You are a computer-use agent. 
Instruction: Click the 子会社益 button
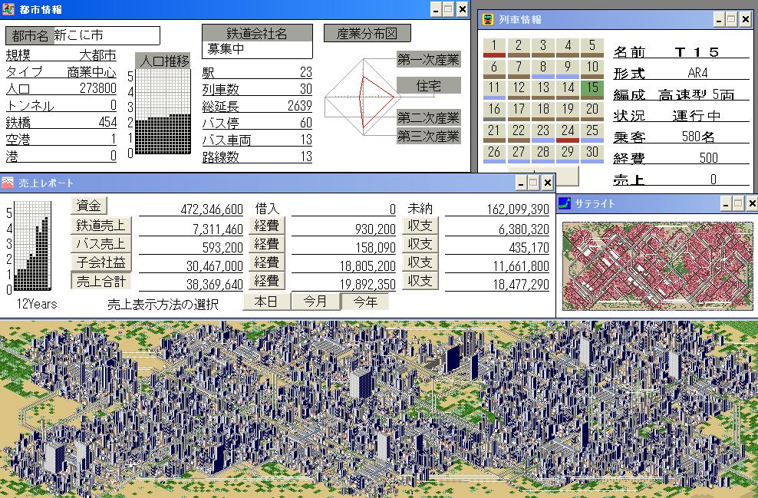coord(101,262)
